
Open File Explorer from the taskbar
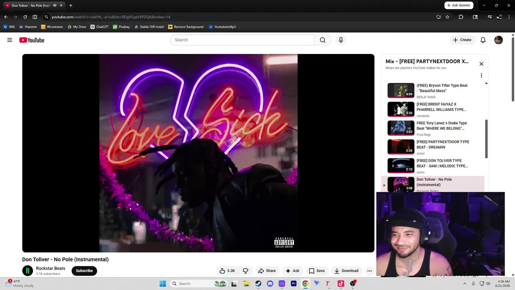[246, 284]
